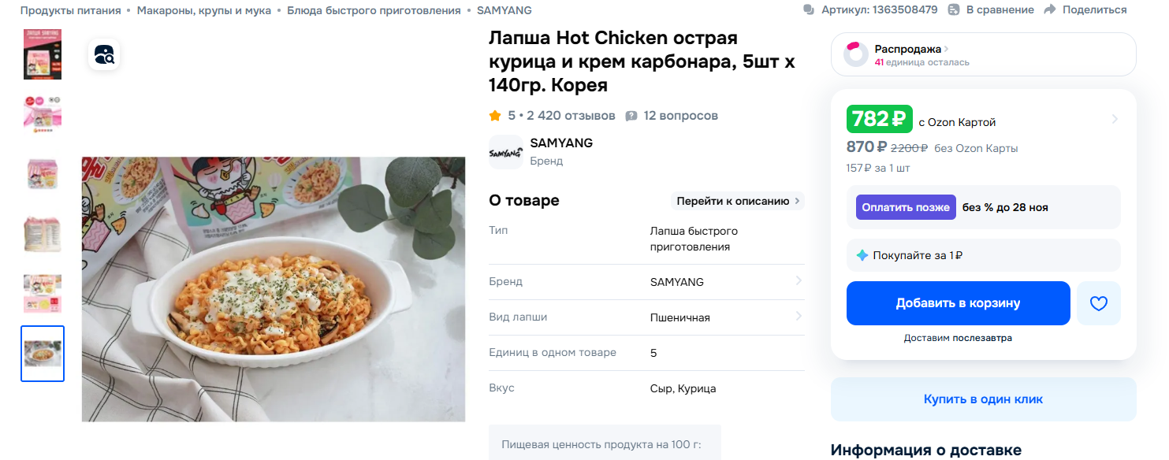Image resolution: width=1169 pixels, height=460 pixels.
Task: Click the Share arrow icon
Action: 1049,10
